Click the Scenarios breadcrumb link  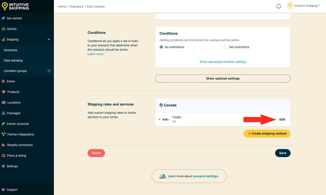(x=77, y=6)
